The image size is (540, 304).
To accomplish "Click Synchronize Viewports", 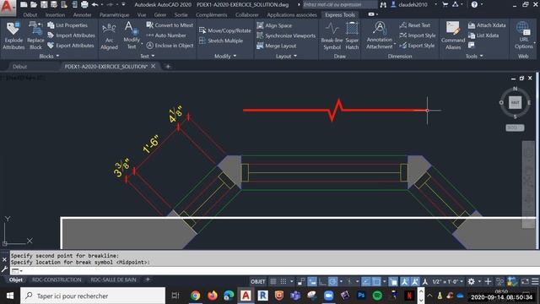I will tap(286, 35).
